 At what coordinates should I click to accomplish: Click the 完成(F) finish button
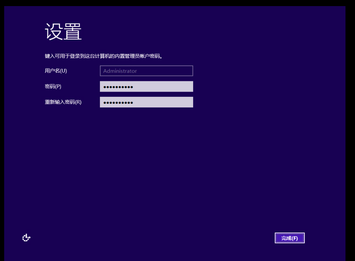click(x=290, y=238)
